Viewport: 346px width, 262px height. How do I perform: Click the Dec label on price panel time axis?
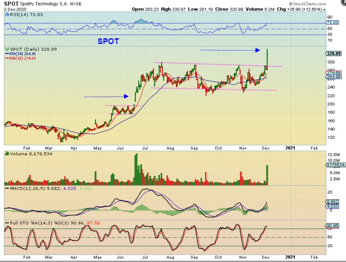pos(266,148)
